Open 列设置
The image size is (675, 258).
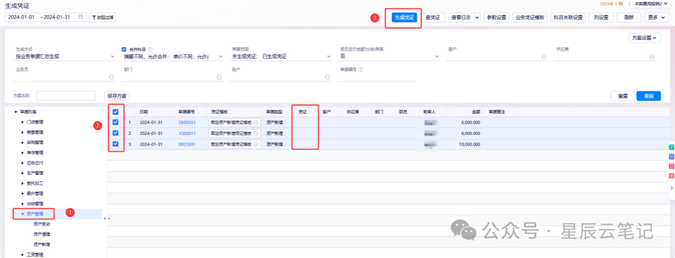601,17
